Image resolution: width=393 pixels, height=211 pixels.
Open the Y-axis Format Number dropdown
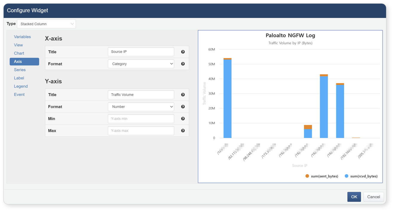coord(141,107)
